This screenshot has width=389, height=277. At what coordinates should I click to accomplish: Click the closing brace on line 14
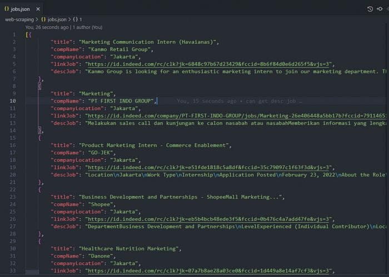pyautogui.click(x=39, y=130)
